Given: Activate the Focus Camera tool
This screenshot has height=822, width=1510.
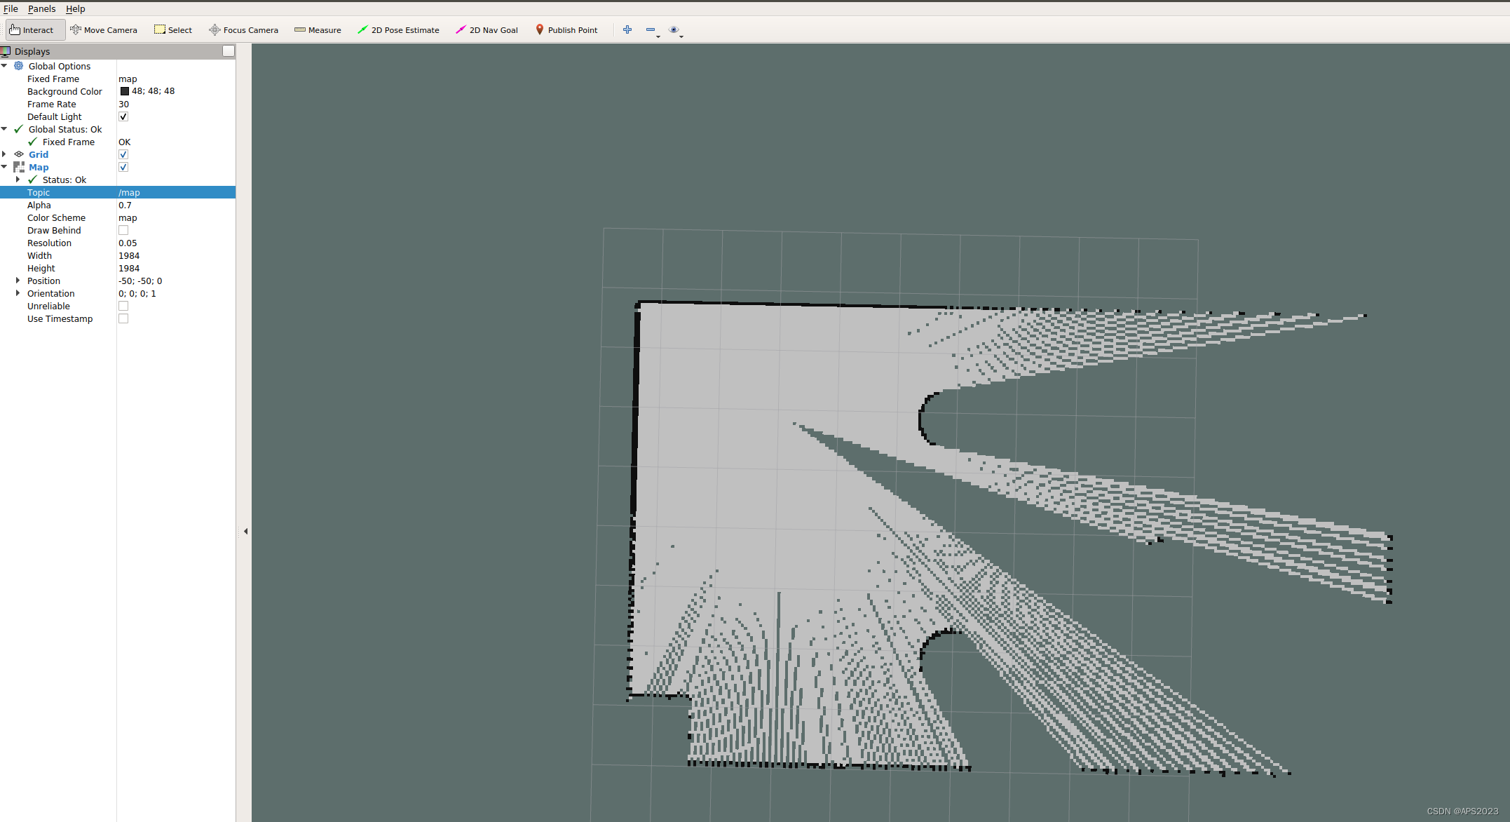Looking at the screenshot, I should pos(243,30).
